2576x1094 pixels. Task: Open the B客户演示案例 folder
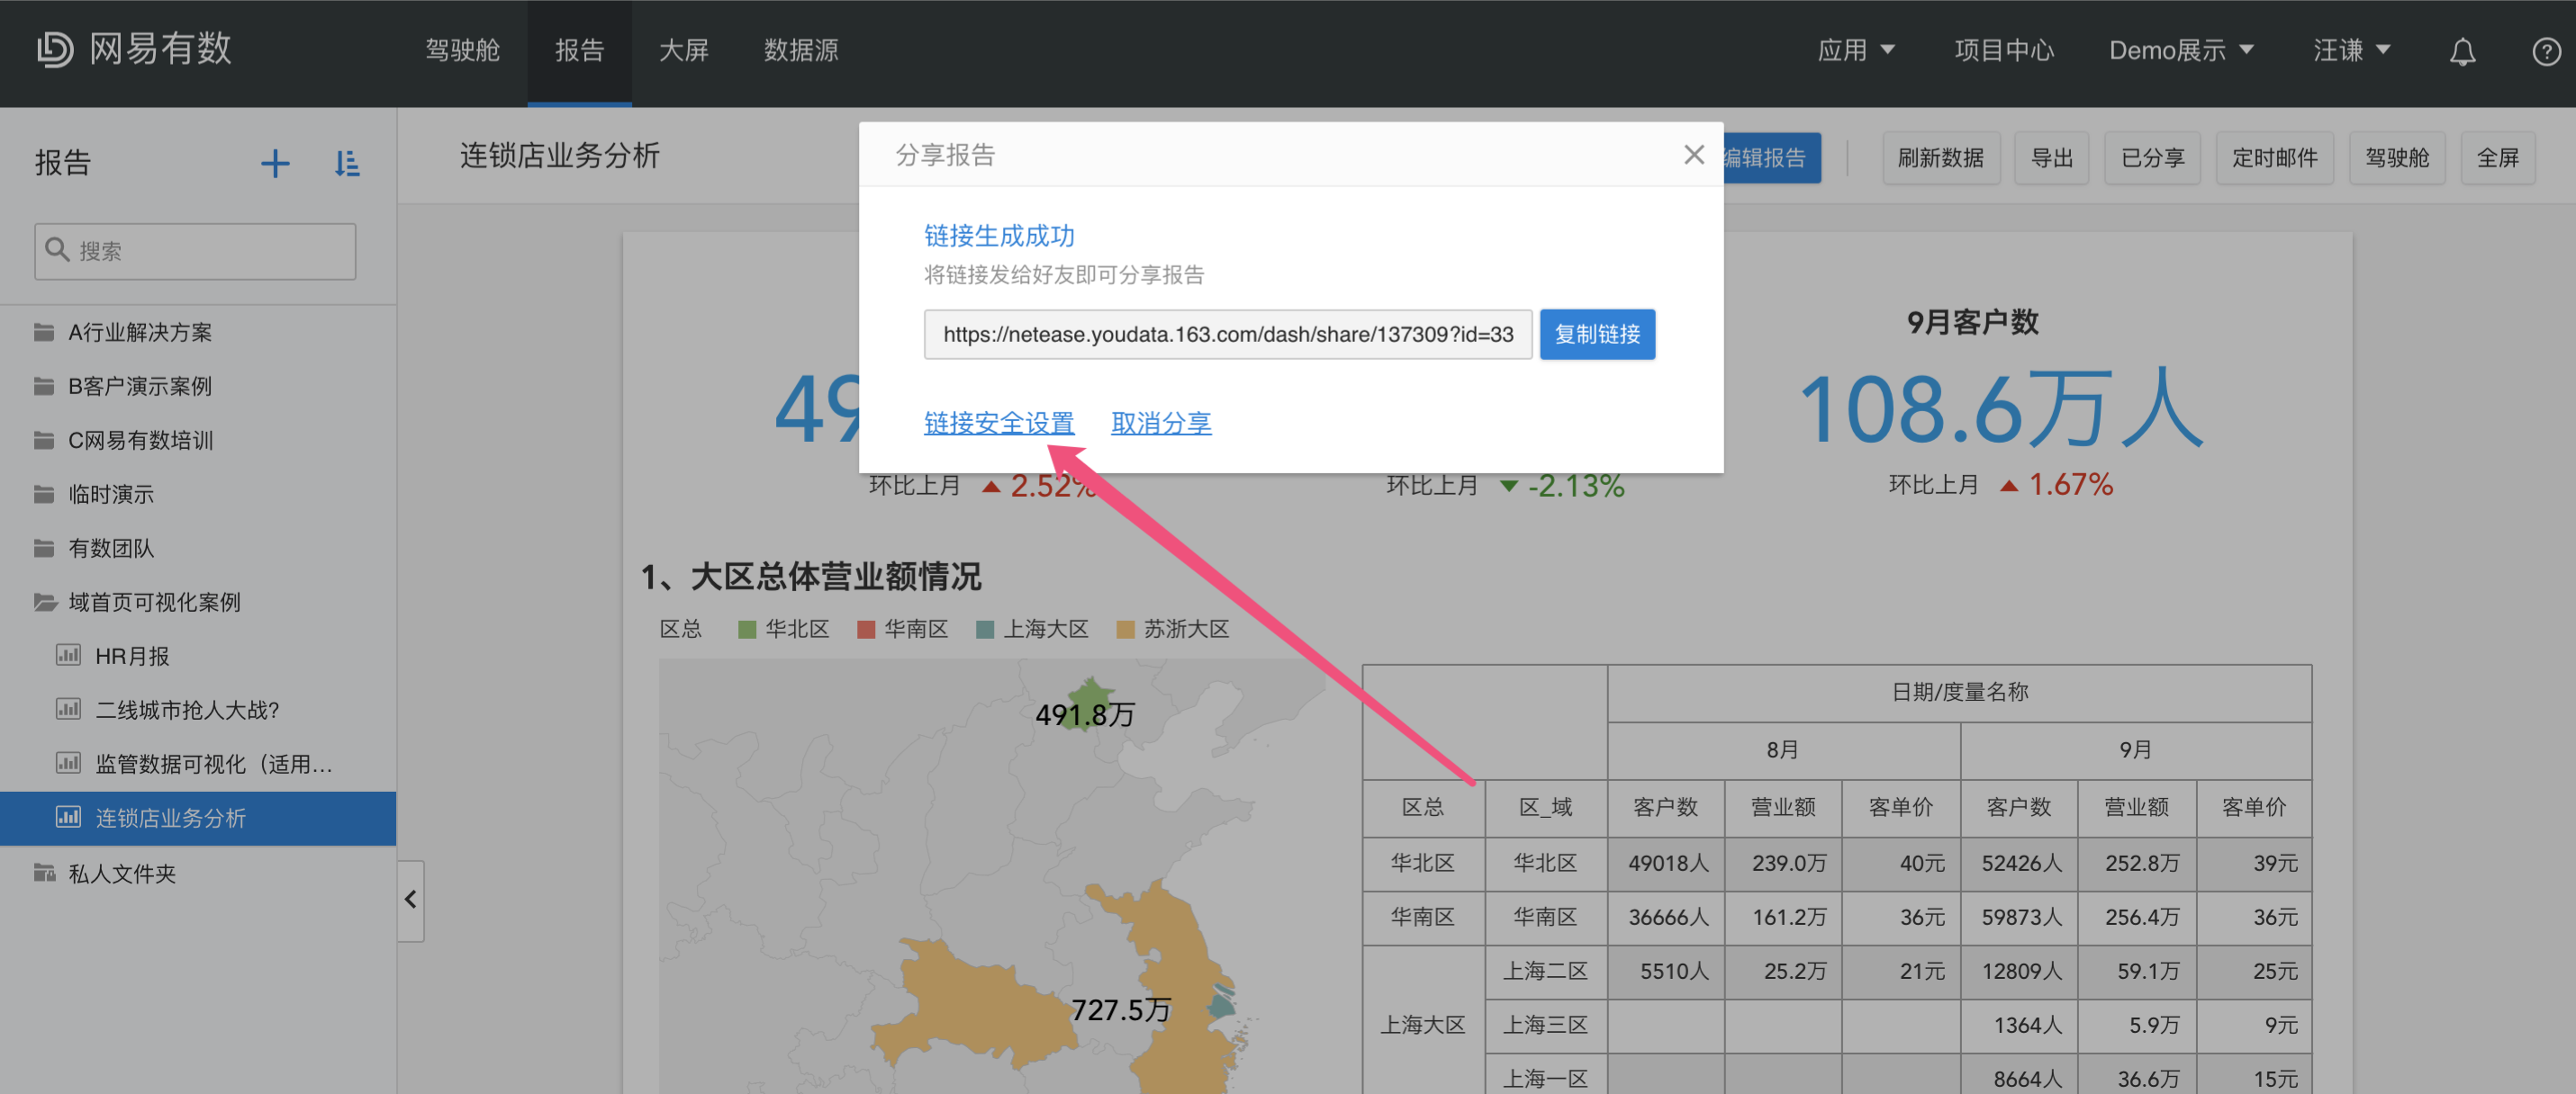pos(198,387)
